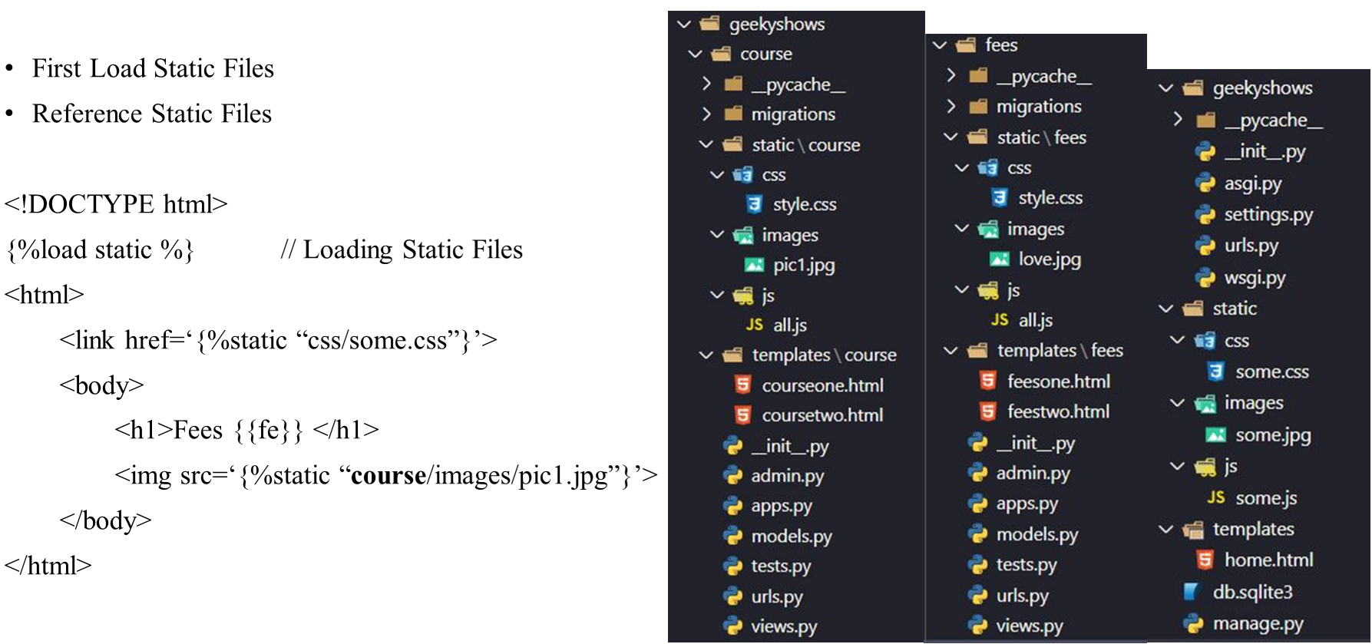Click the image icon next to pic1.jpg

(x=754, y=266)
